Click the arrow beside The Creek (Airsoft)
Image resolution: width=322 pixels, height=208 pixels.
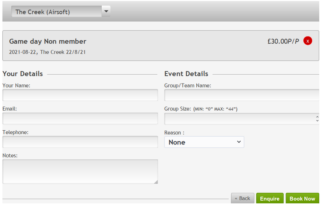click(x=106, y=12)
